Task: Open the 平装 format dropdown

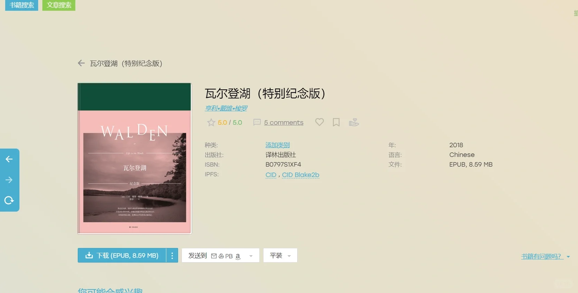Action: click(280, 256)
